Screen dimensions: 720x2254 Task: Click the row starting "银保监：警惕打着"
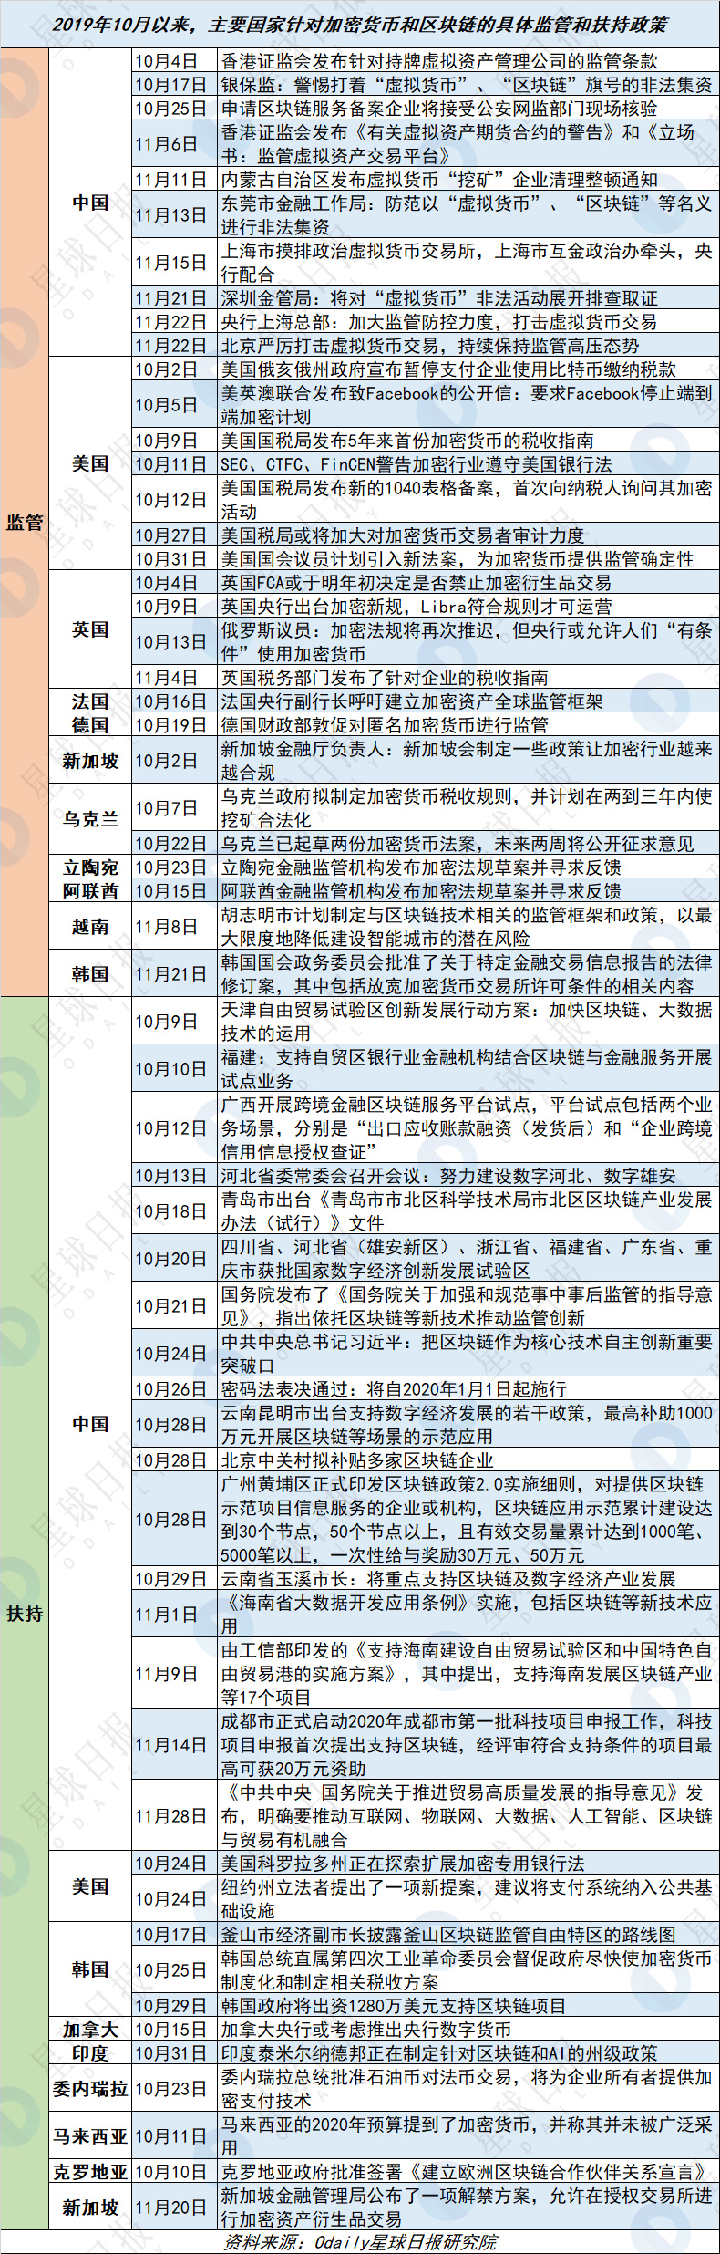click(468, 85)
